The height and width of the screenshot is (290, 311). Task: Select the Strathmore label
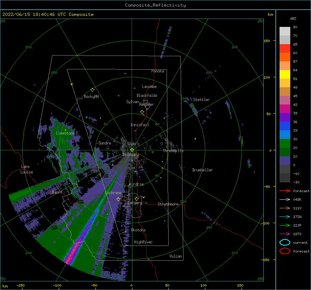(168, 204)
